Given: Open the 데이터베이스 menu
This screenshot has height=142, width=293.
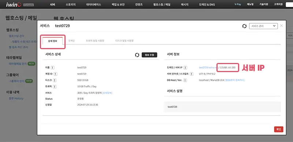Looking at the screenshot, I should (x=94, y=5).
